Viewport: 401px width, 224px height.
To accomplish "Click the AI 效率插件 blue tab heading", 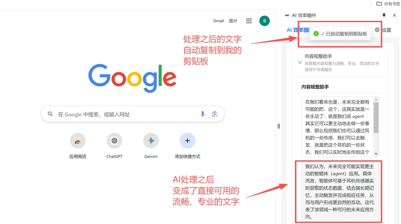I will 298,30.
